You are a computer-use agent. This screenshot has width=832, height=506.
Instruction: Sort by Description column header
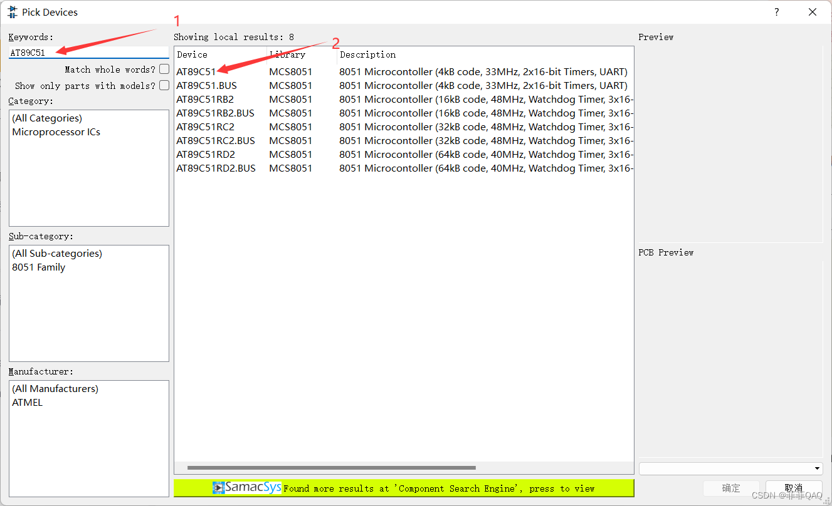point(485,54)
